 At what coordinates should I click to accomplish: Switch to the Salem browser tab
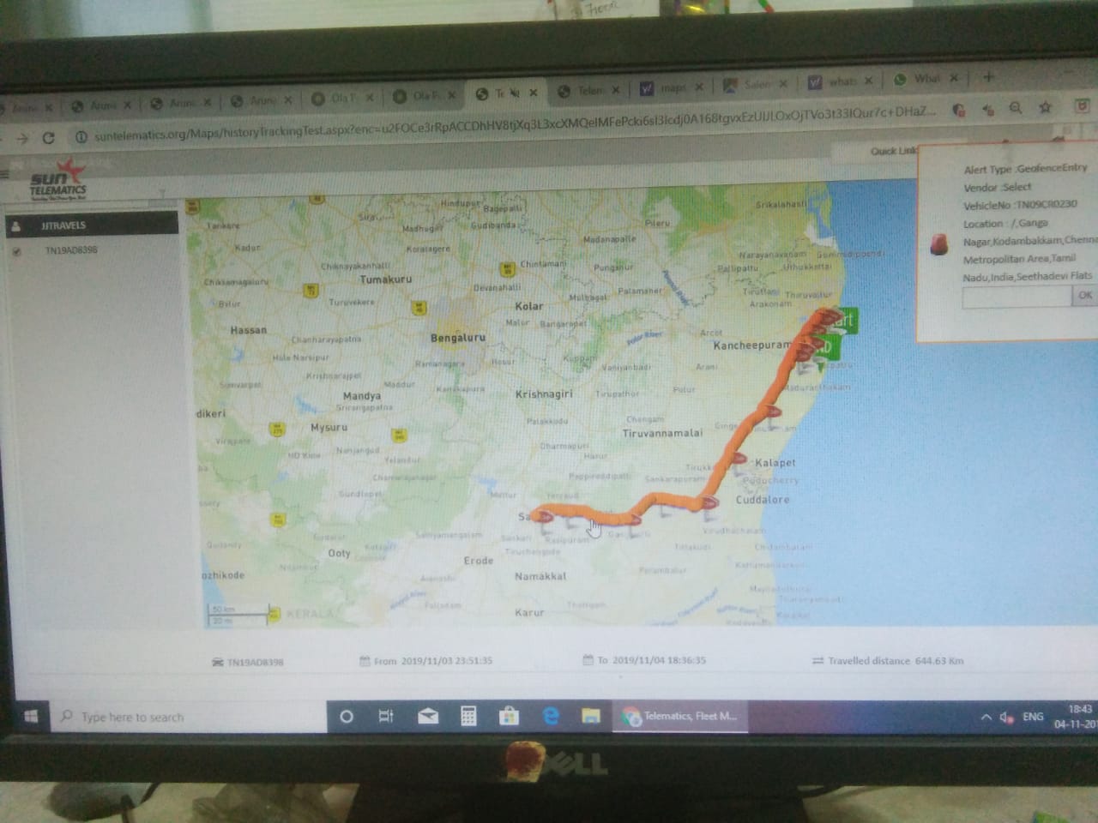coord(755,84)
